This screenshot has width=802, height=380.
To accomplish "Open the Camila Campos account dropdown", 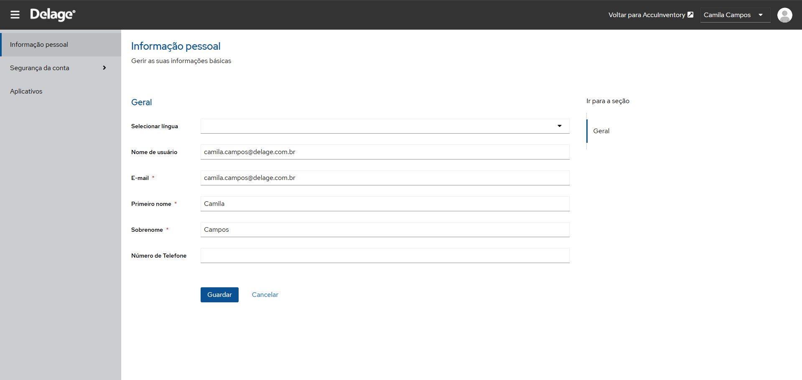I will (735, 15).
